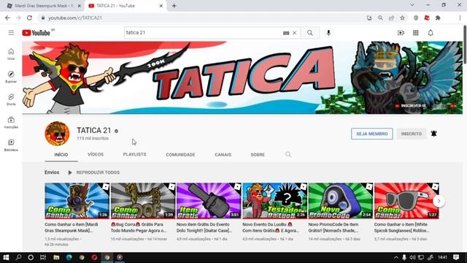This screenshot has width=467, height=263.
Task: Search within the channel using magnifier icon
Action: pyautogui.click(x=288, y=154)
